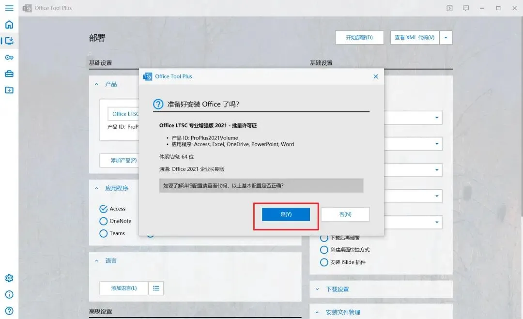Viewport: 523px width, 319px height.
Task: Open the Help question mark icon
Action: (x=9, y=311)
